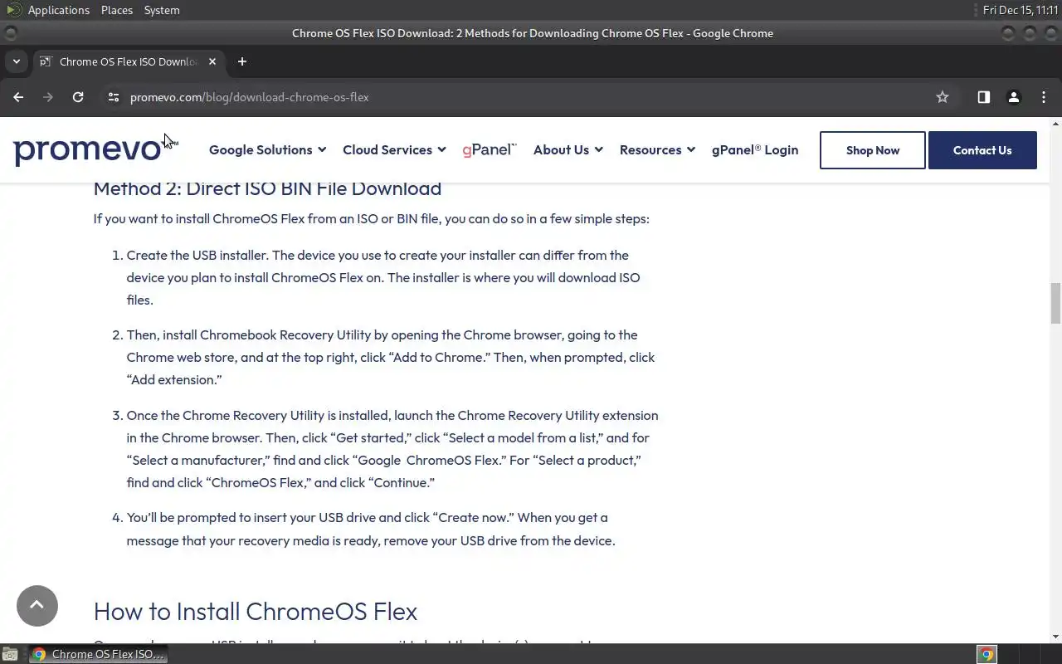
Task: Open Chrome profile menu
Action: pos(1013,97)
